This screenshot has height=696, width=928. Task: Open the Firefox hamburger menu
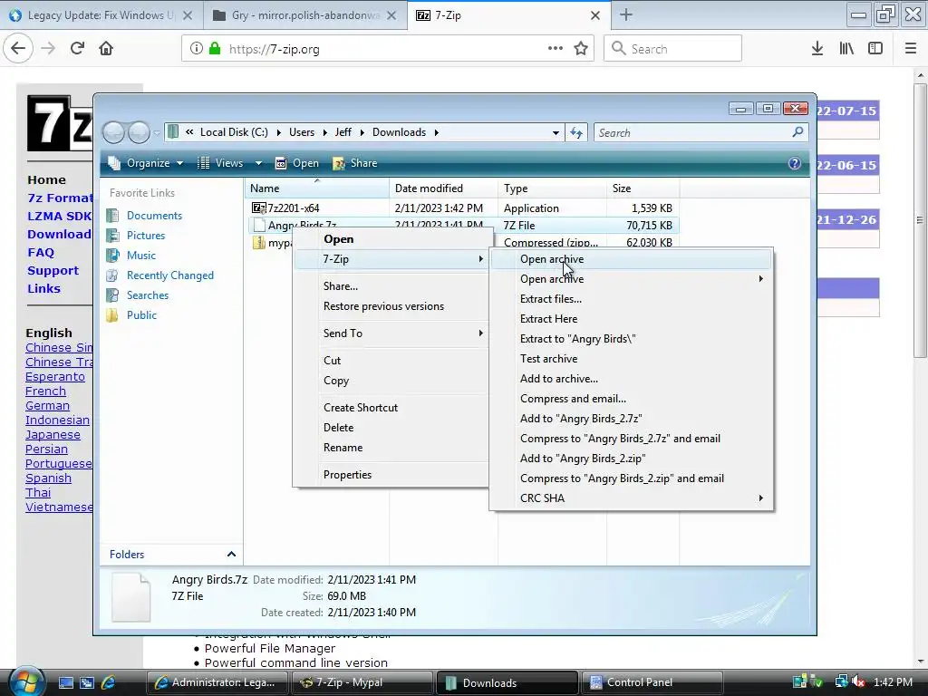[911, 49]
